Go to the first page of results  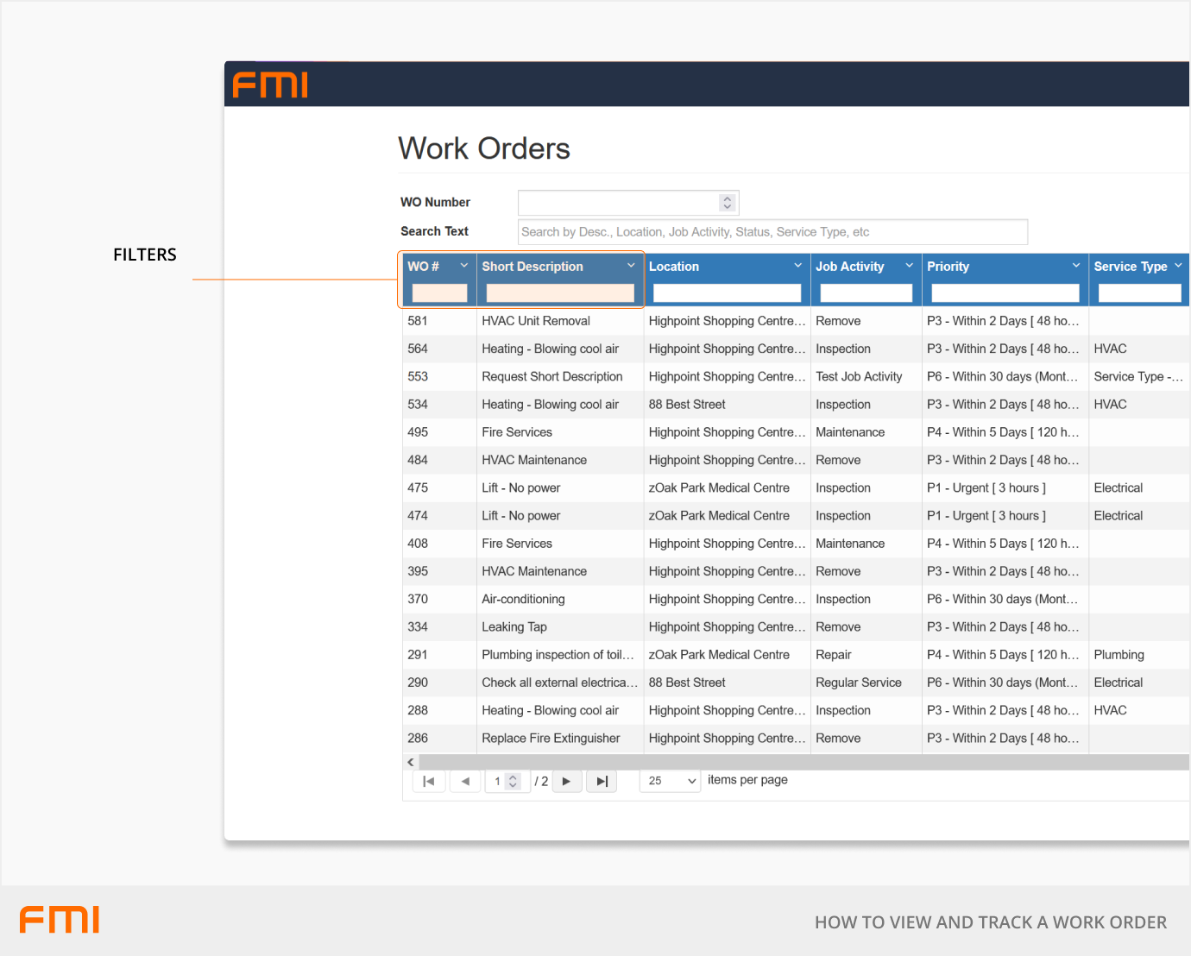(429, 781)
